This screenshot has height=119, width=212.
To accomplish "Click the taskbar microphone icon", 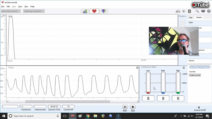I will (58, 116).
